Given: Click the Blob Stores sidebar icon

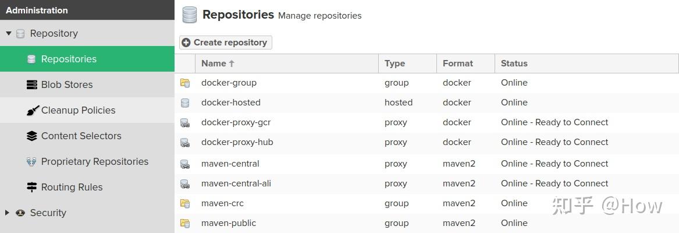Looking at the screenshot, I should 32,84.
